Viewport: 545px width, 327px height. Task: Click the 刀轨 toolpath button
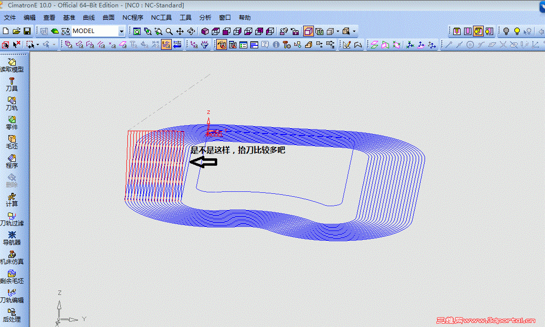click(12, 104)
